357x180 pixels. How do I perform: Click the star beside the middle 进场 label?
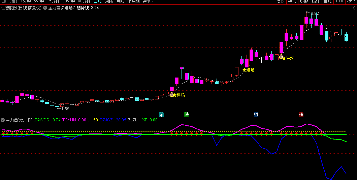pos(245,70)
